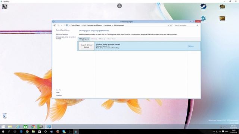Open Epic Games launcher on the remote taskbar

(x=41, y=127)
